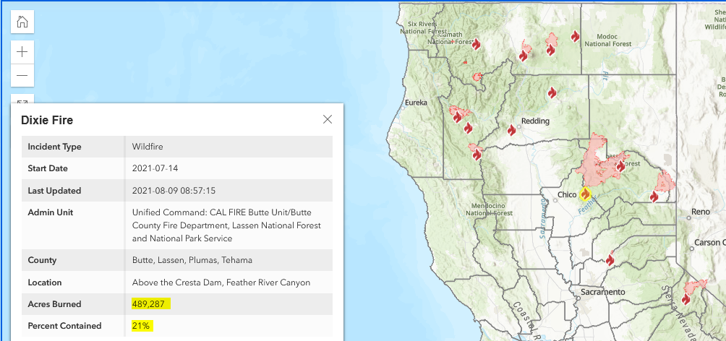Click the Percent Contained row label

pyautogui.click(x=64, y=326)
